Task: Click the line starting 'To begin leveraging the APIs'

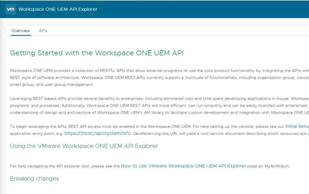Action: [159, 126]
